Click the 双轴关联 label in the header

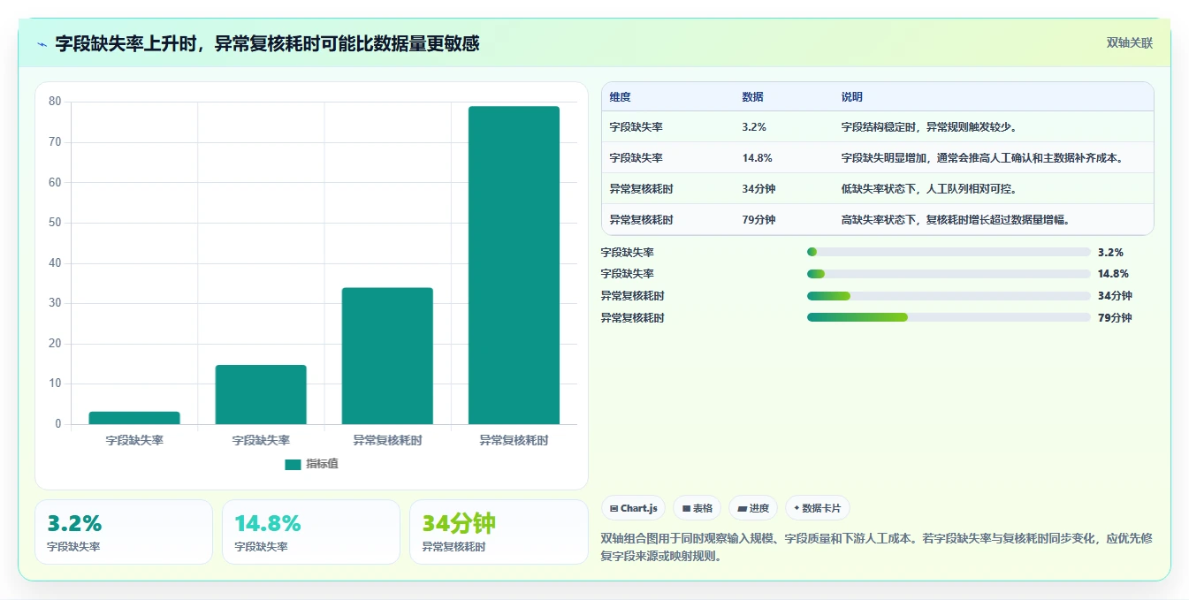[x=1130, y=42]
